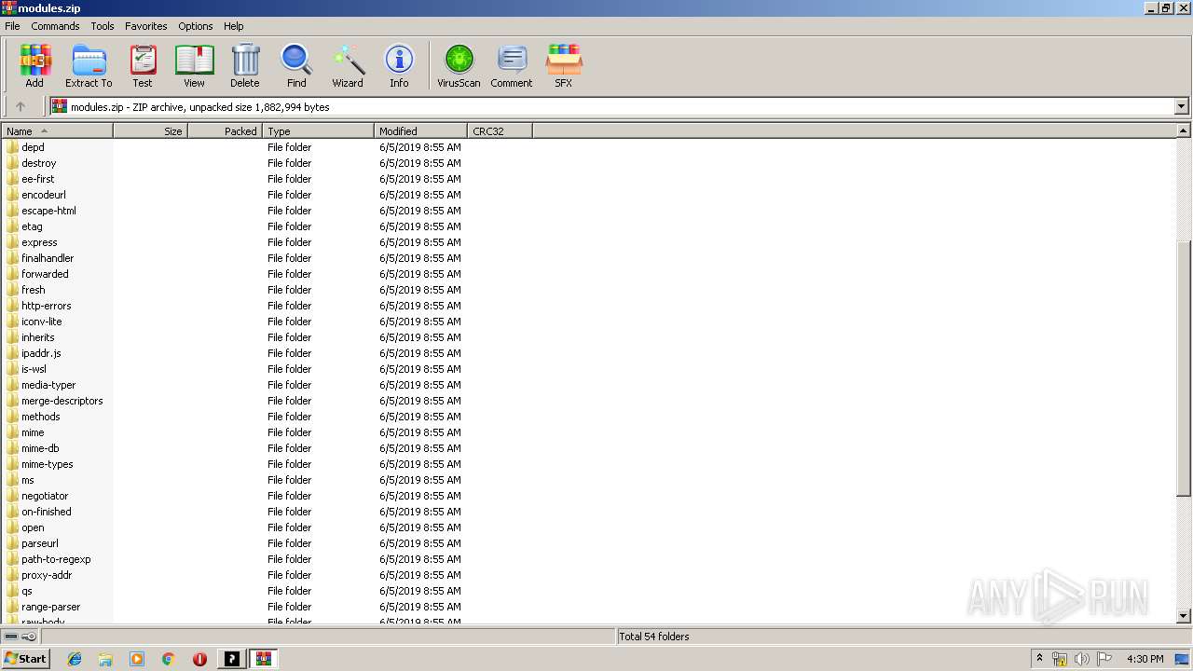Select the mime-types folder
1193x671 pixels.
pos(47,464)
